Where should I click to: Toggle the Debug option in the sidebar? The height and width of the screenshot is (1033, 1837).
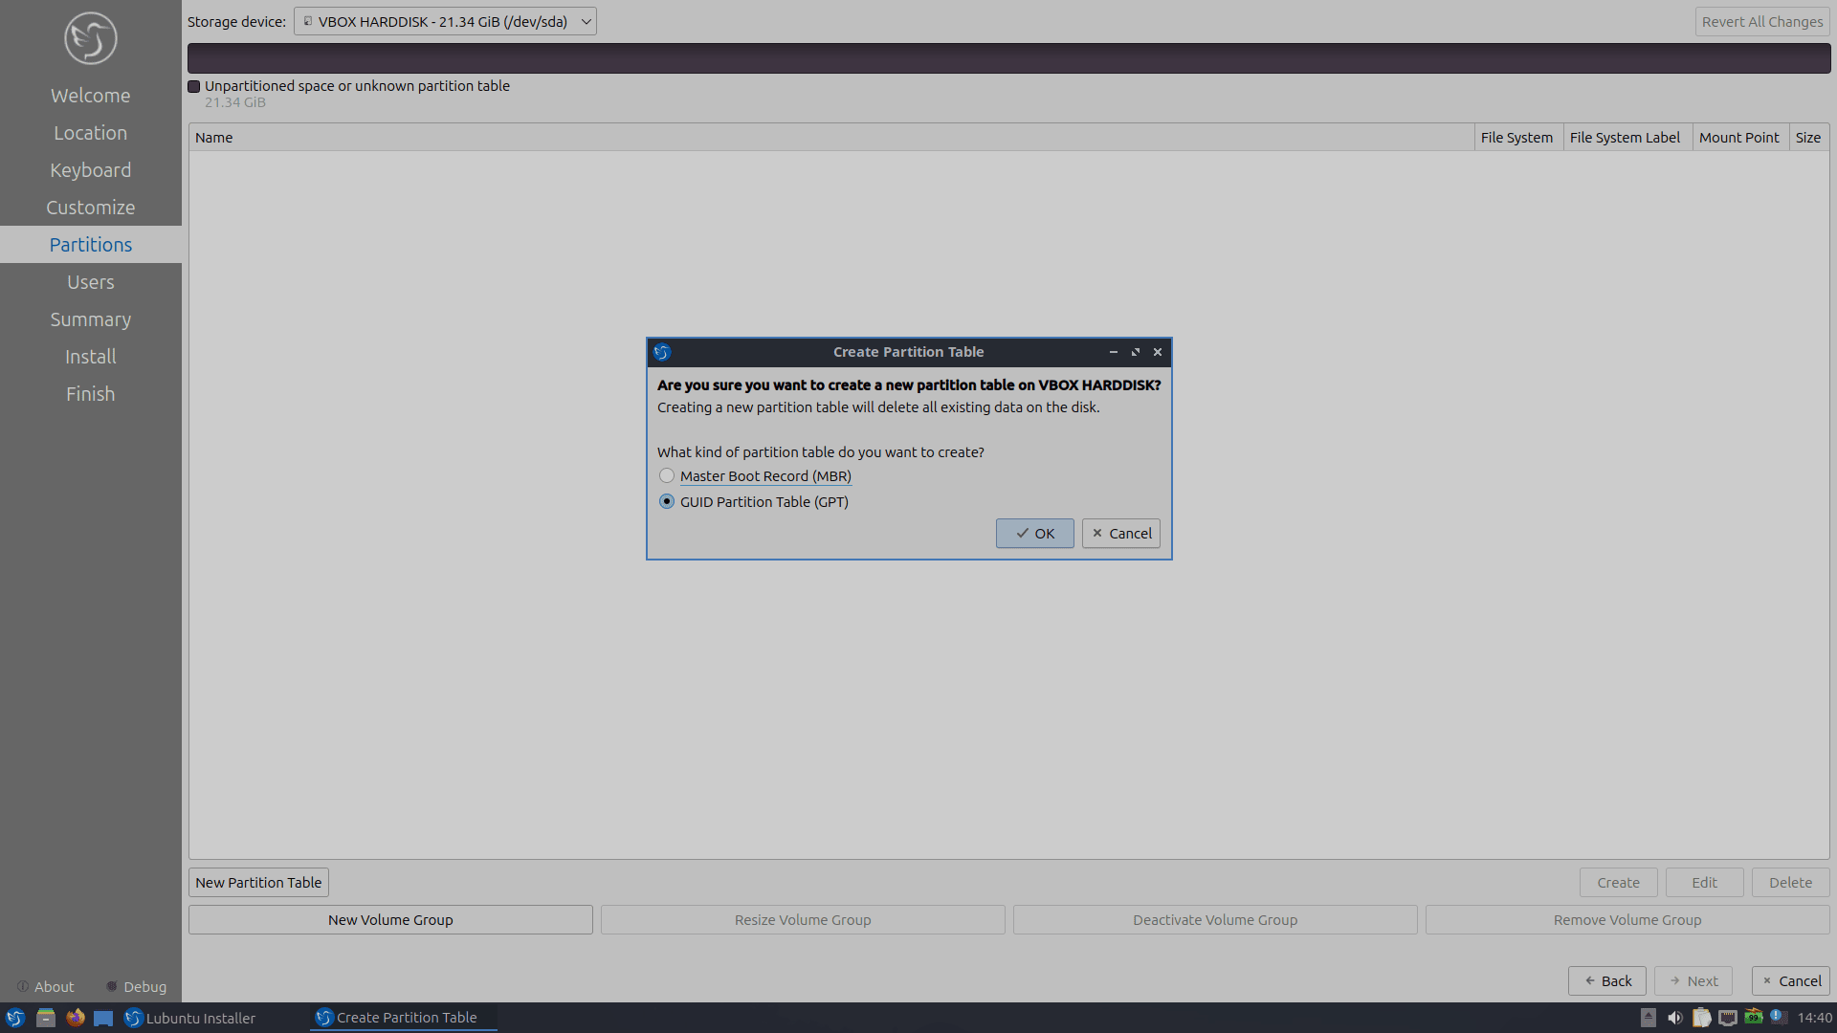coord(136,986)
